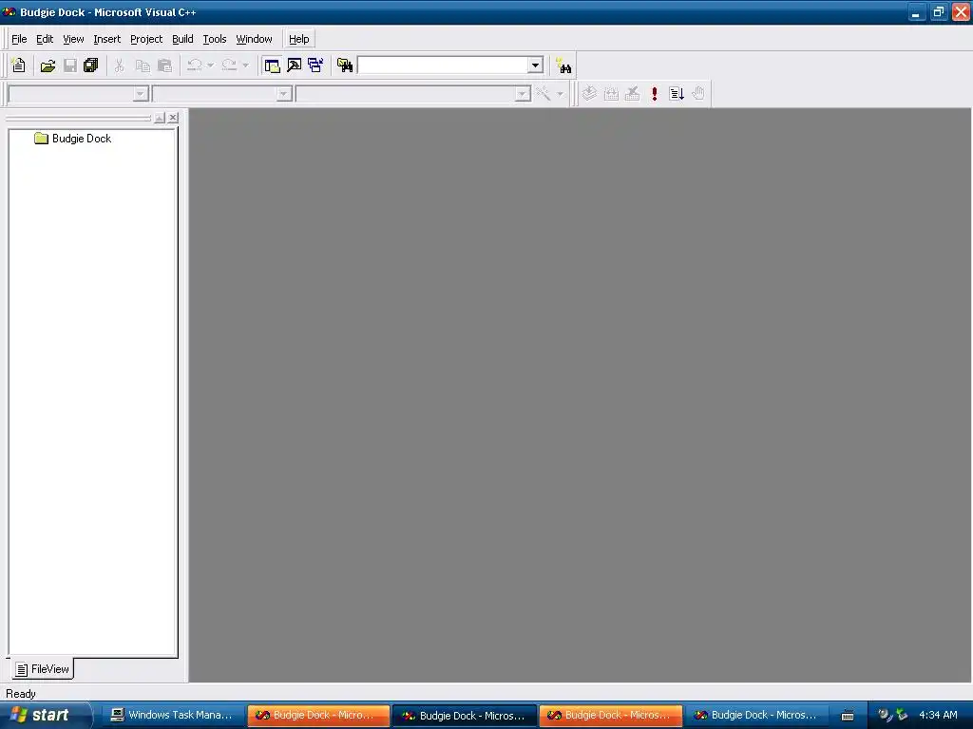The height and width of the screenshot is (729, 973).
Task: Click the Stop Build icon
Action: 632,94
